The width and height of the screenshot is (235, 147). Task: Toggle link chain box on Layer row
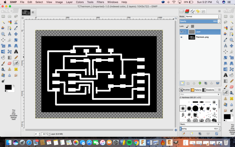[x=185, y=32]
